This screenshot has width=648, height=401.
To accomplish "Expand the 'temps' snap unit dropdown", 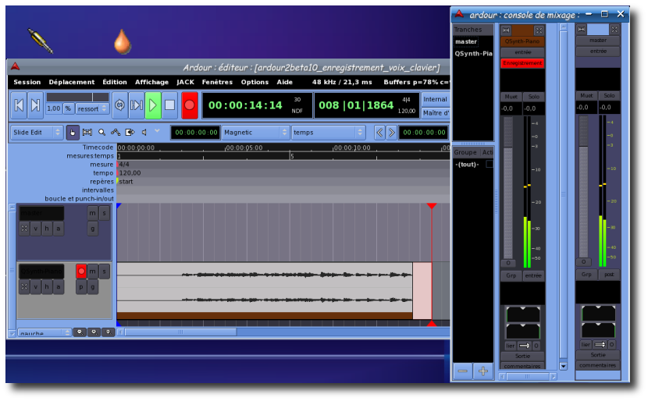I will tap(328, 133).
